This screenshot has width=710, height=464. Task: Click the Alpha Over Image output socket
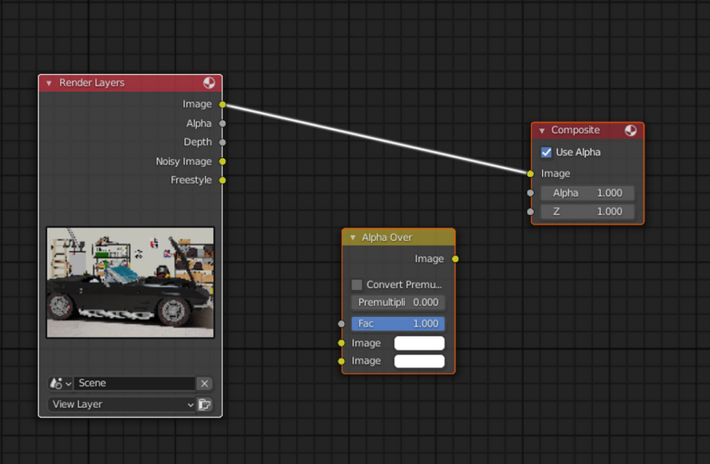pos(455,259)
